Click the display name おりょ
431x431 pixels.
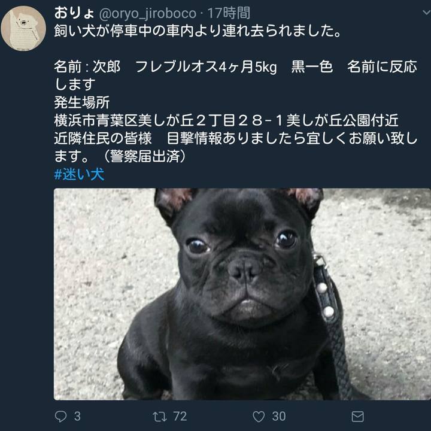click(x=74, y=13)
